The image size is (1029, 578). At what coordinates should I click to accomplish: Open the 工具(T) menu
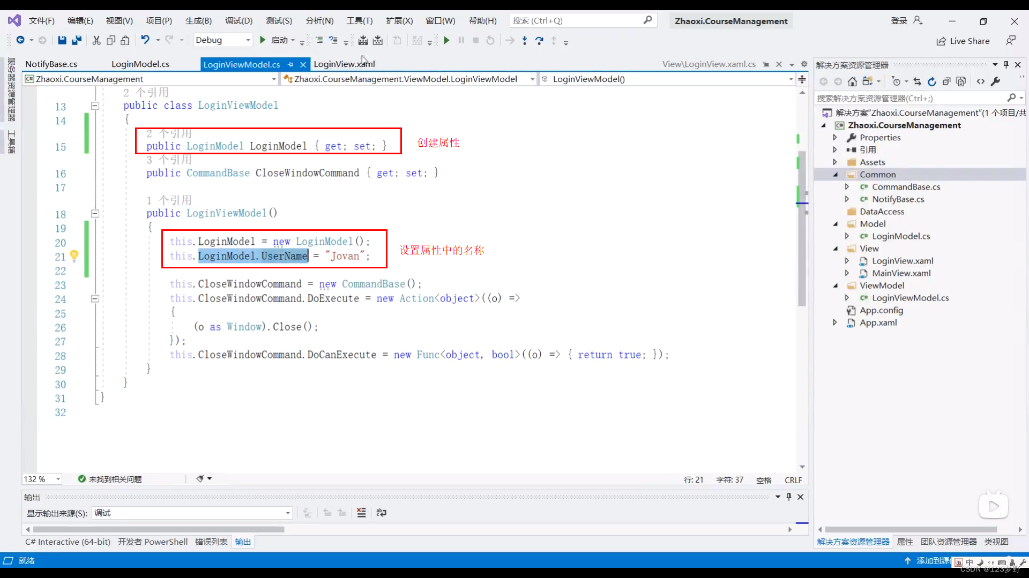[360, 21]
